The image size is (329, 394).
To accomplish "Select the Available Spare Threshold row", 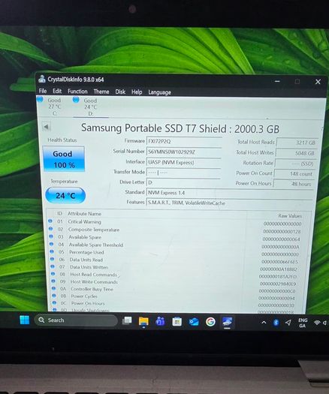I will 175,245.
